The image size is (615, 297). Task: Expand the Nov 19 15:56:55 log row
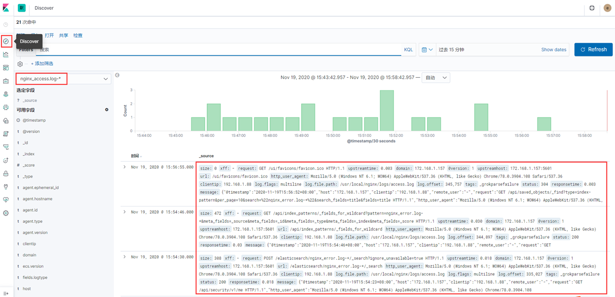coord(124,167)
